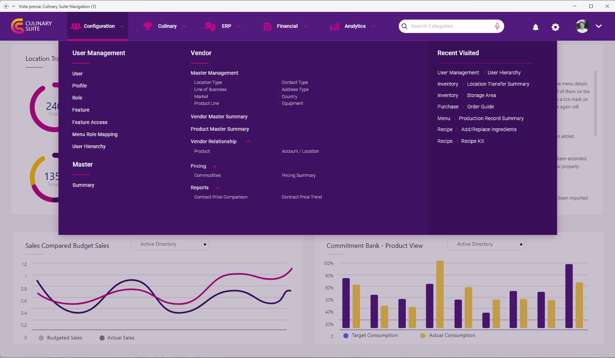The image size is (615, 358).
Task: Open Product Master Summary
Action: tap(220, 129)
